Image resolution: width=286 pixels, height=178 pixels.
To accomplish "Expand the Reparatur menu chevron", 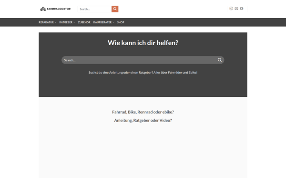I will tap(55, 22).
